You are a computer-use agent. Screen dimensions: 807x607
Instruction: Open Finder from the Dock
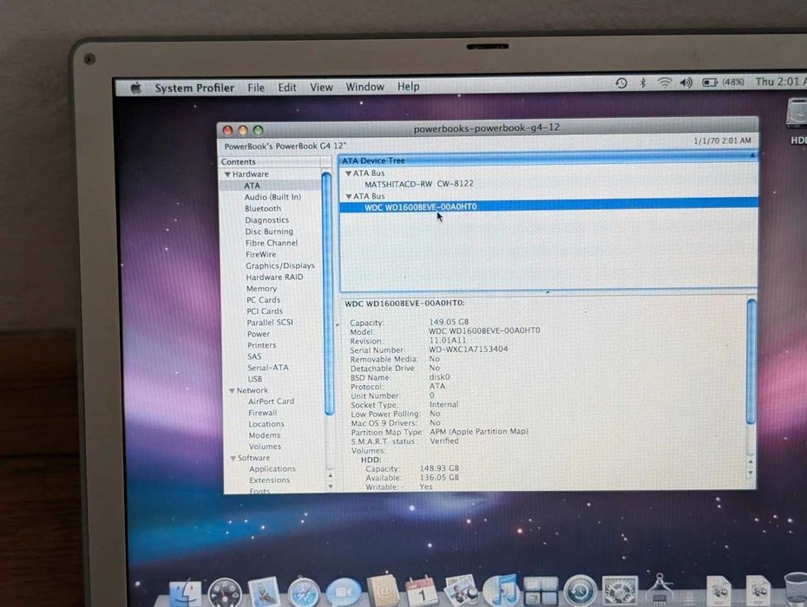pyautogui.click(x=184, y=592)
